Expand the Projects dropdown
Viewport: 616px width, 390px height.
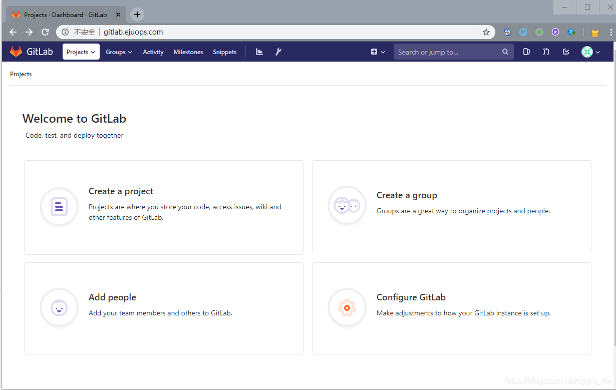[x=81, y=52]
